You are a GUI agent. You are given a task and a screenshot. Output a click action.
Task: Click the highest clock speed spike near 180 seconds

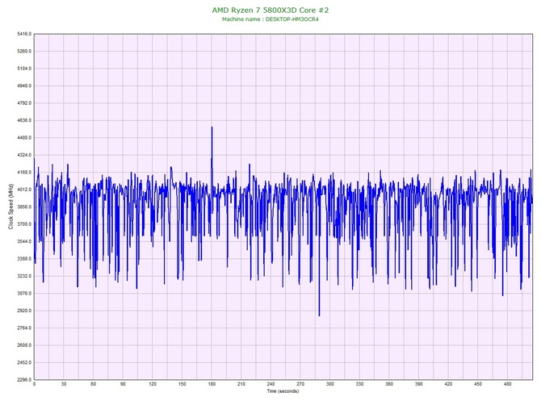coord(212,127)
